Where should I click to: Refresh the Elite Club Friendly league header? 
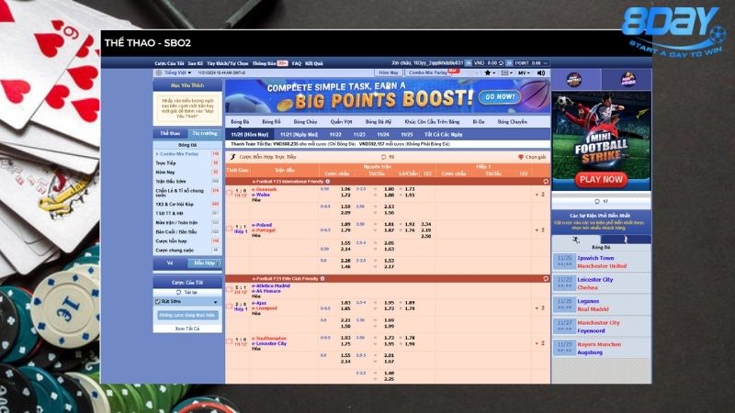pos(546,279)
